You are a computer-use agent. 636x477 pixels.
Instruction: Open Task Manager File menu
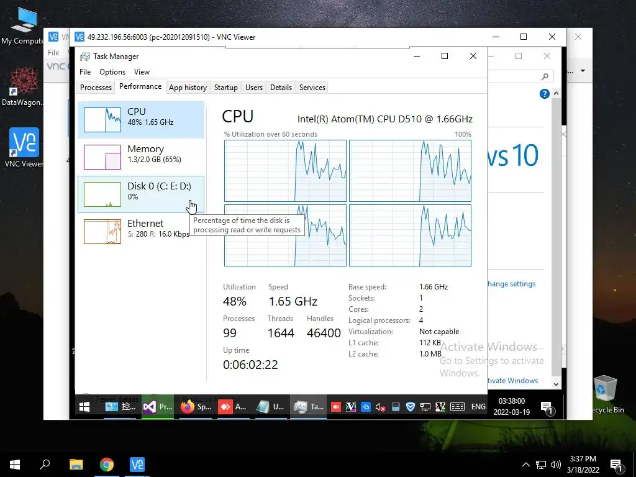tap(85, 72)
